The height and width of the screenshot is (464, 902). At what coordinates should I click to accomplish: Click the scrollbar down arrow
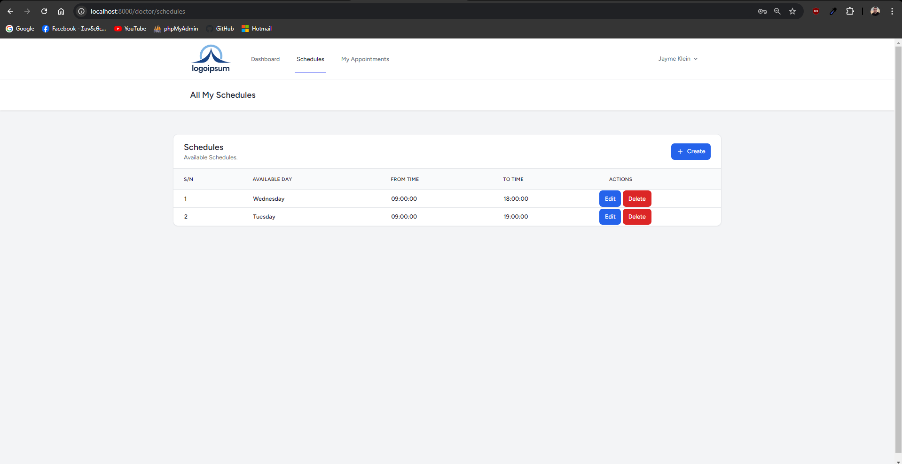point(898,461)
